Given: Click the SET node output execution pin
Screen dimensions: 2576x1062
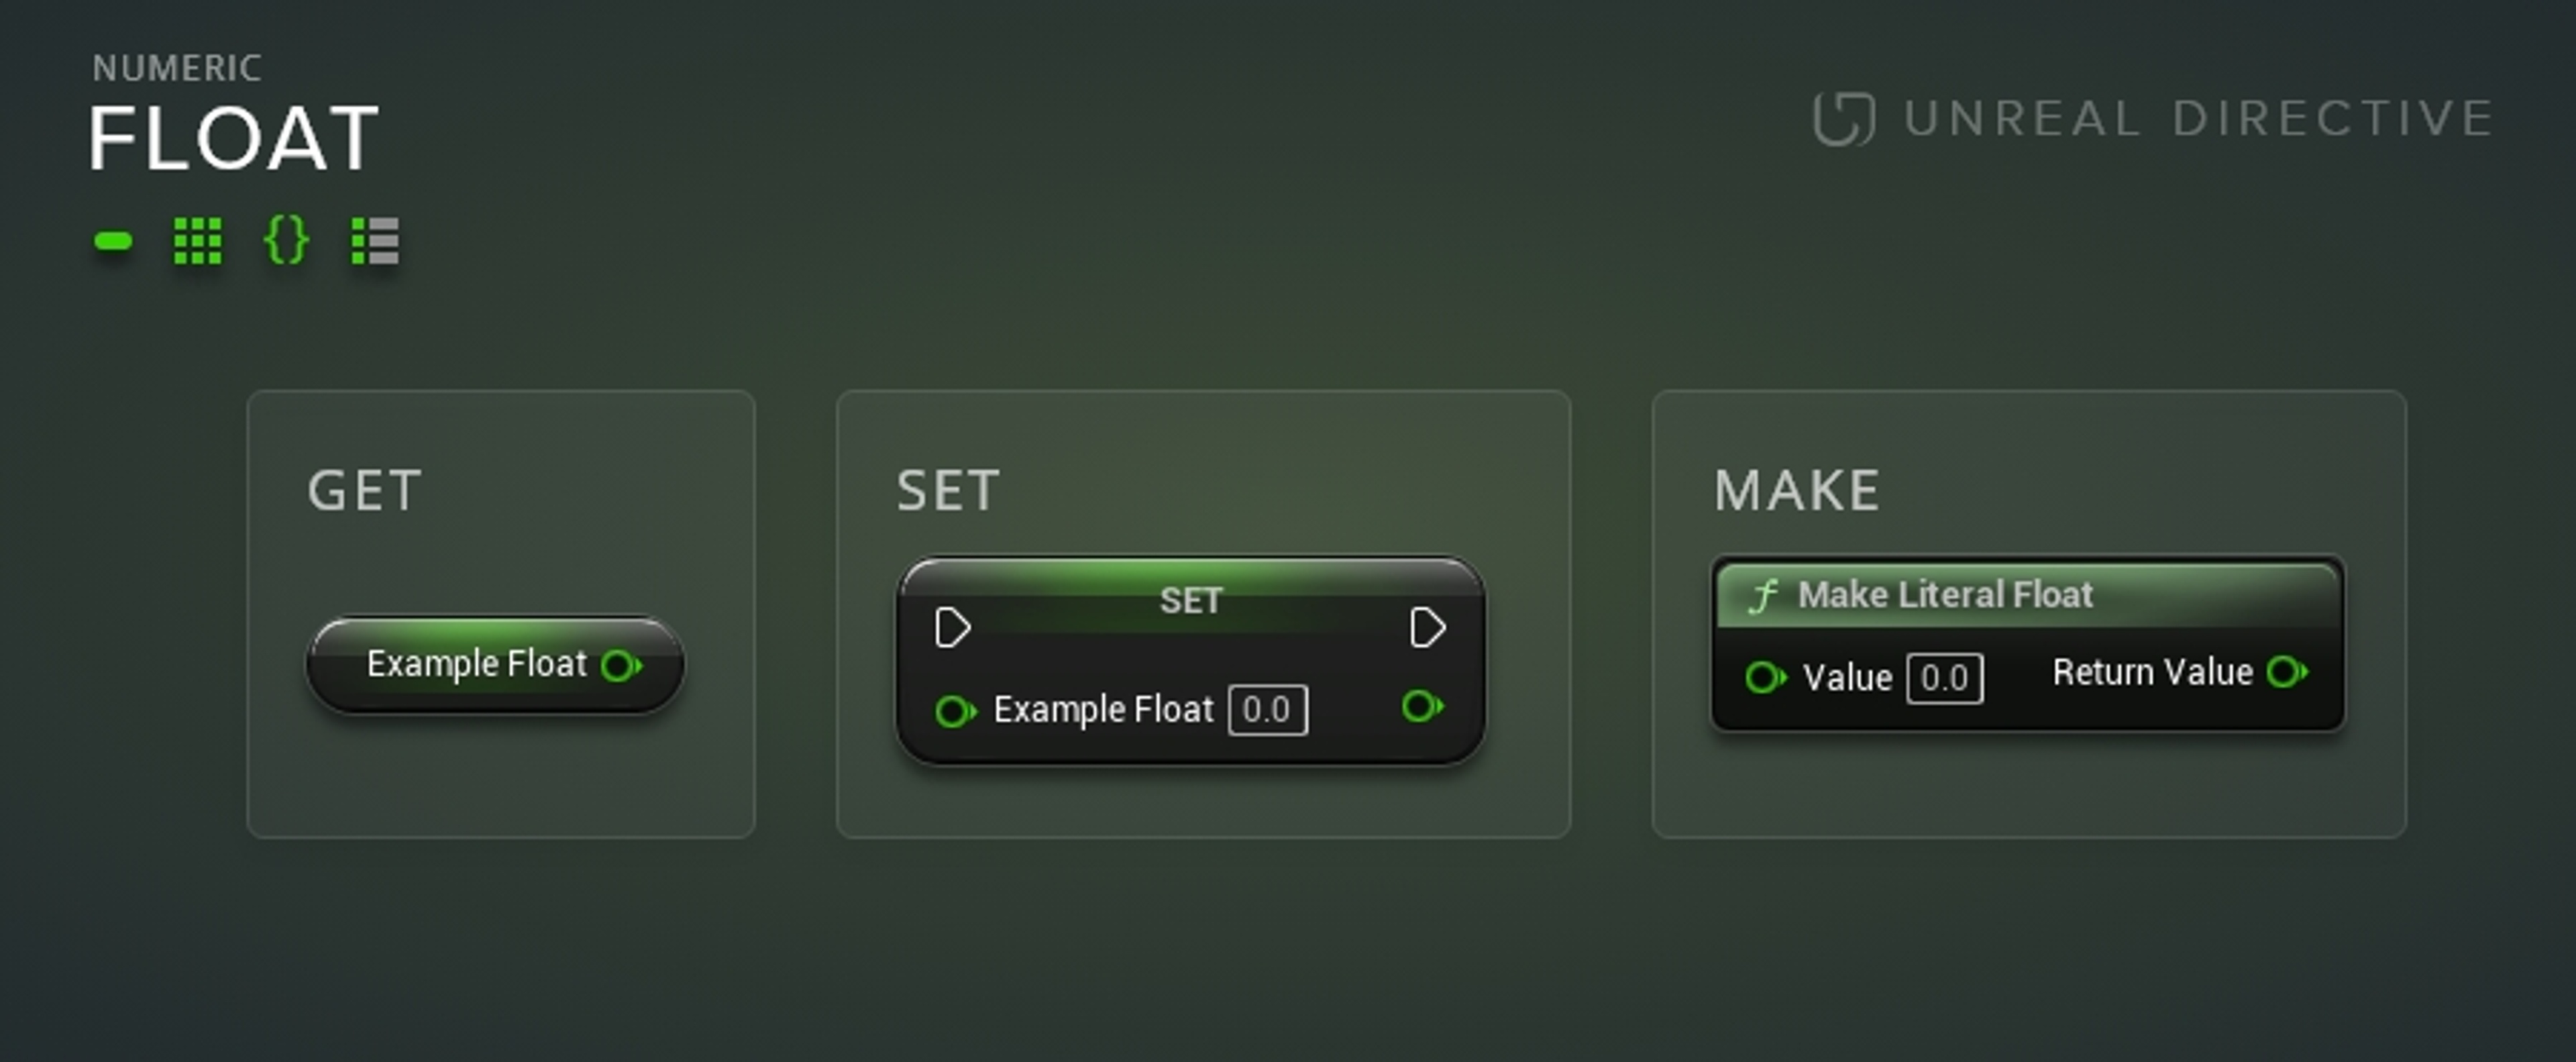Looking at the screenshot, I should (1426, 628).
